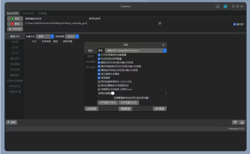Screen dimensions: 250x154
Task: Select Similar Videos (相似视频) in main sidebar
Action: click(15, 70)
